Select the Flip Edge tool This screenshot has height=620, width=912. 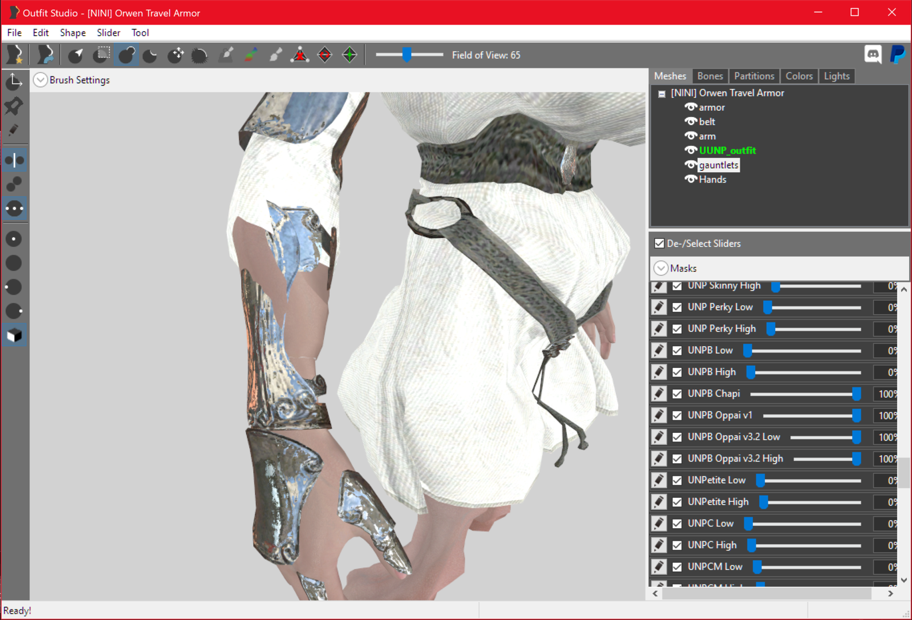click(324, 55)
